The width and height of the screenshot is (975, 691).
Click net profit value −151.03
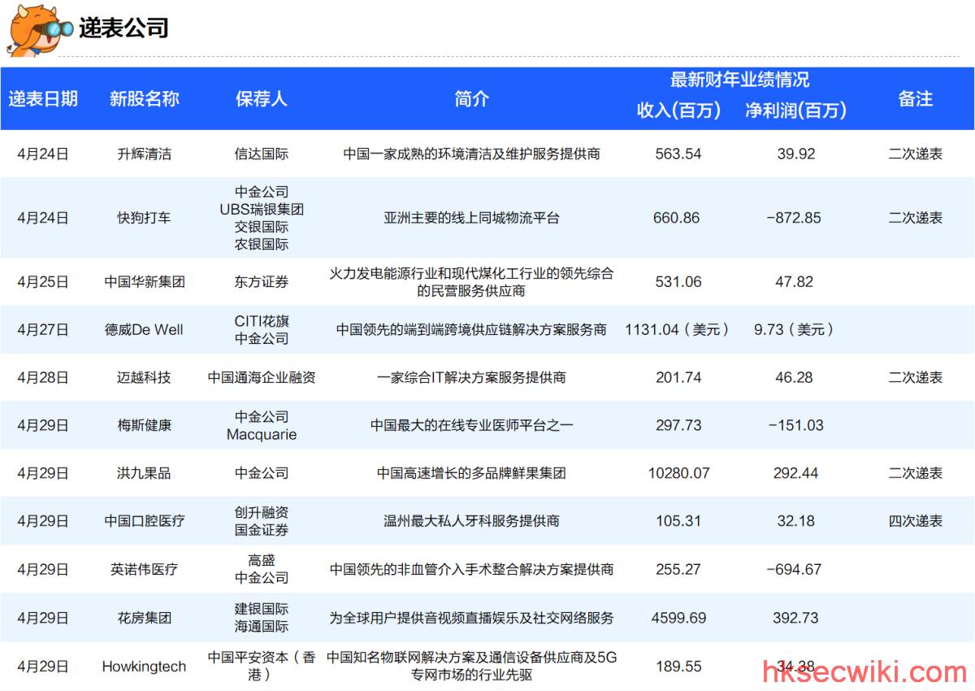point(795,425)
